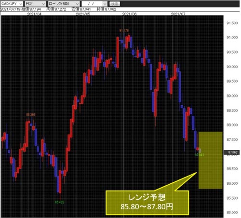
Task: Click the 89.000 price axis label
Action: click(x=232, y=96)
